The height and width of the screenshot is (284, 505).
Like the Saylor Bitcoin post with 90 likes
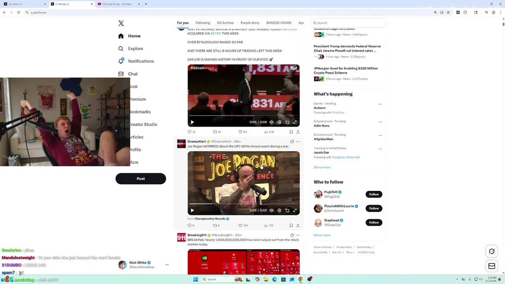click(x=243, y=132)
